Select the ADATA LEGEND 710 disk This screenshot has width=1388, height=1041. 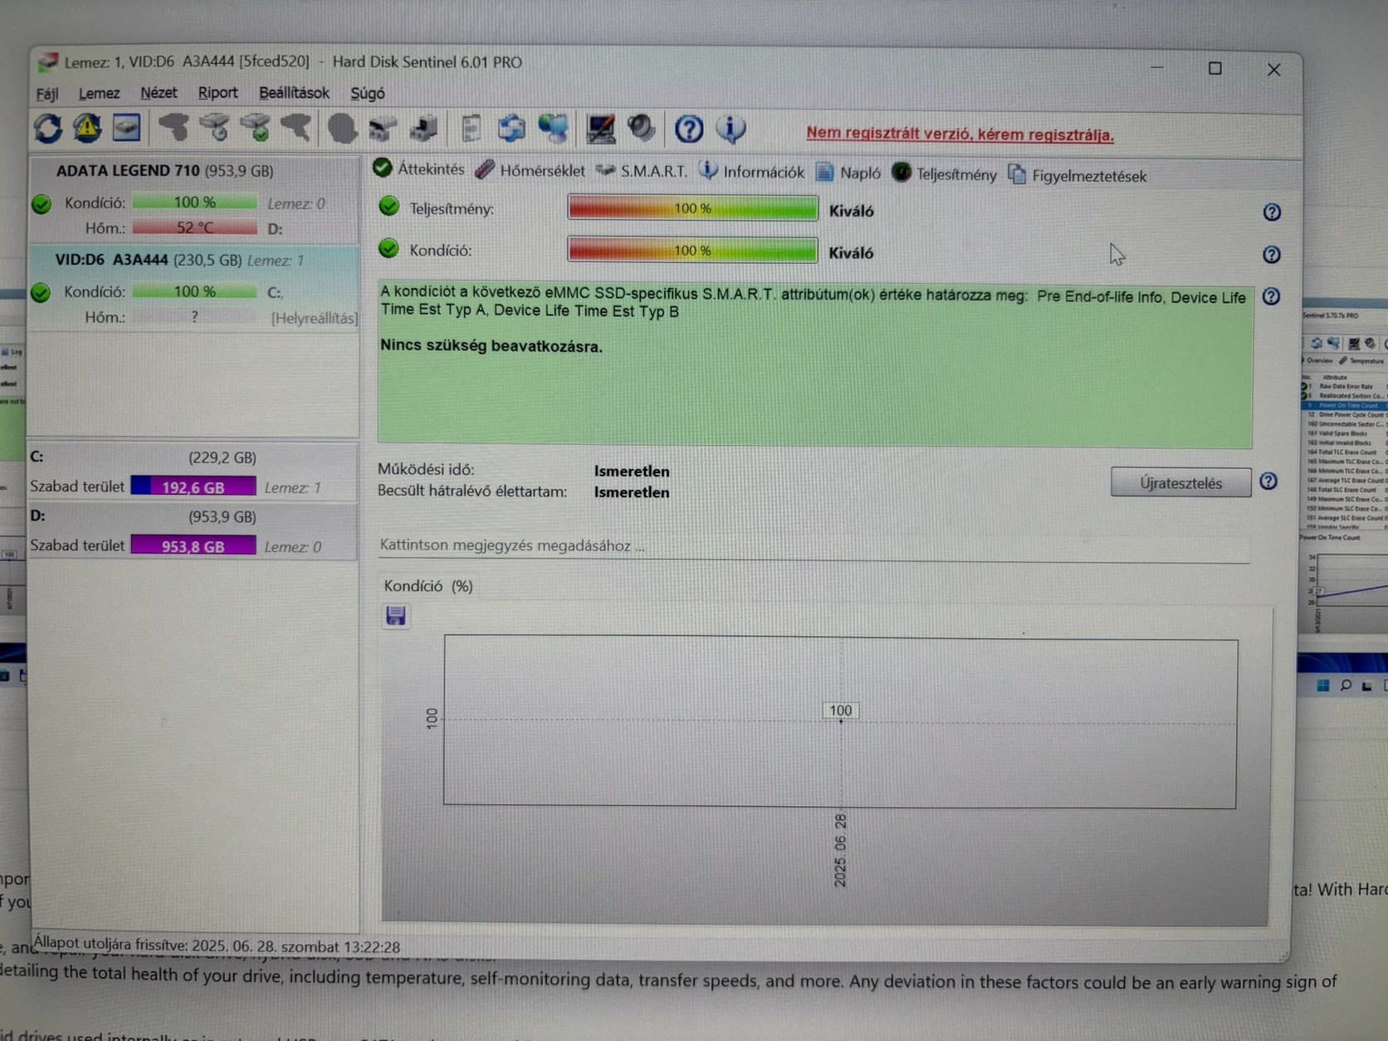tap(194, 199)
